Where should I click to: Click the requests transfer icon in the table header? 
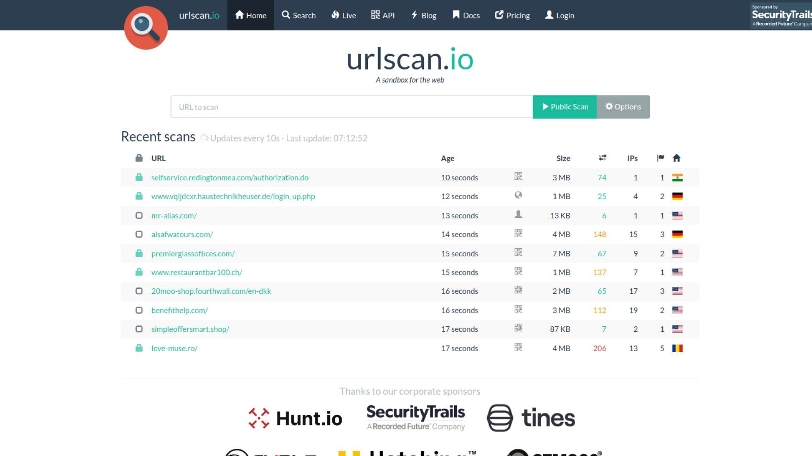tap(602, 157)
